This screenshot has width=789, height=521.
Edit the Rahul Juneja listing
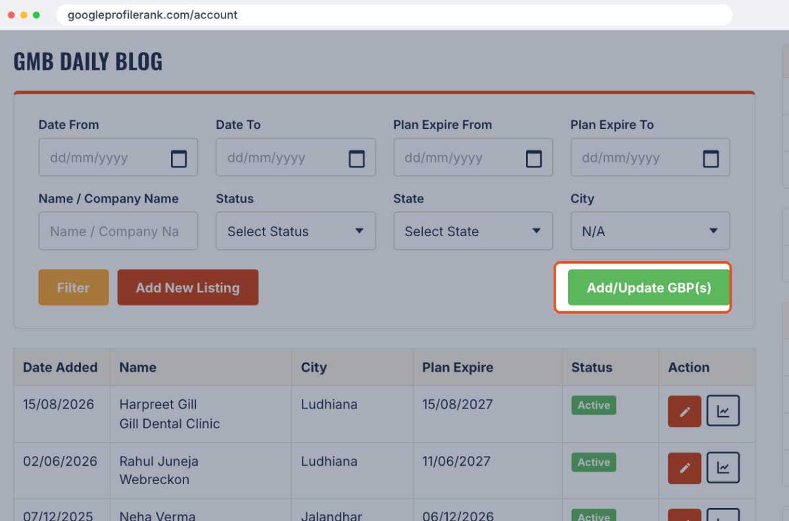[684, 468]
